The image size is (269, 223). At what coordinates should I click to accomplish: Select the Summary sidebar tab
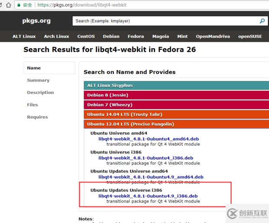point(38,80)
